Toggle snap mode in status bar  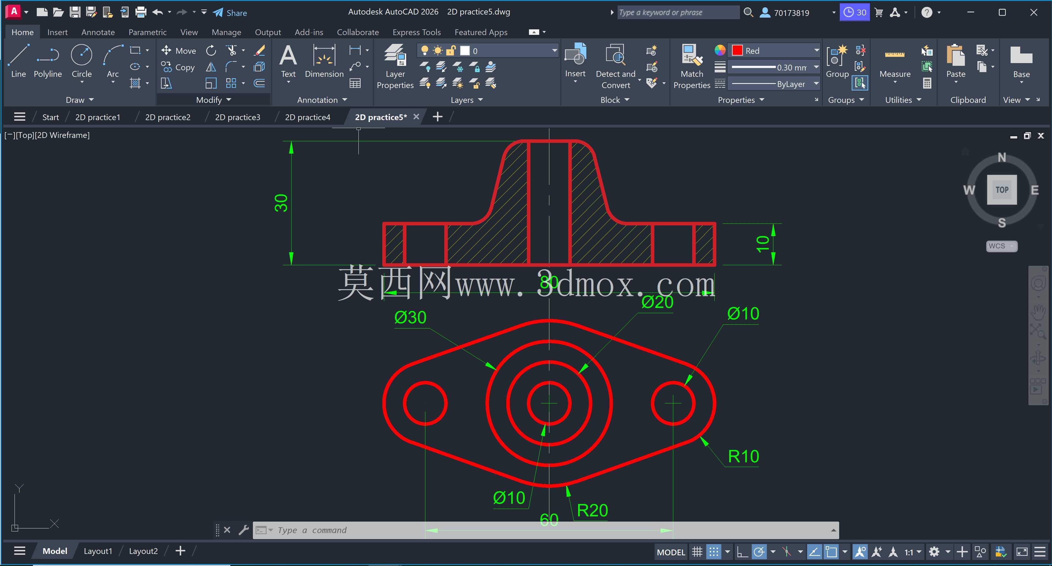click(x=714, y=552)
